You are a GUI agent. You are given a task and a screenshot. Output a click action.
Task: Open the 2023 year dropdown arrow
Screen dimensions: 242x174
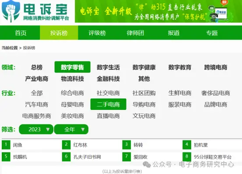click(48, 130)
